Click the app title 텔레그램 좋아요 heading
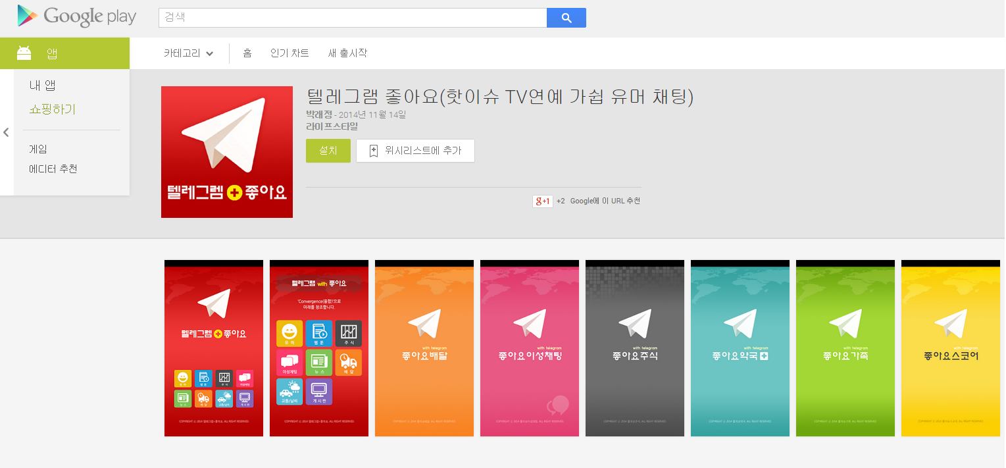The image size is (1006, 468). pyautogui.click(x=500, y=97)
